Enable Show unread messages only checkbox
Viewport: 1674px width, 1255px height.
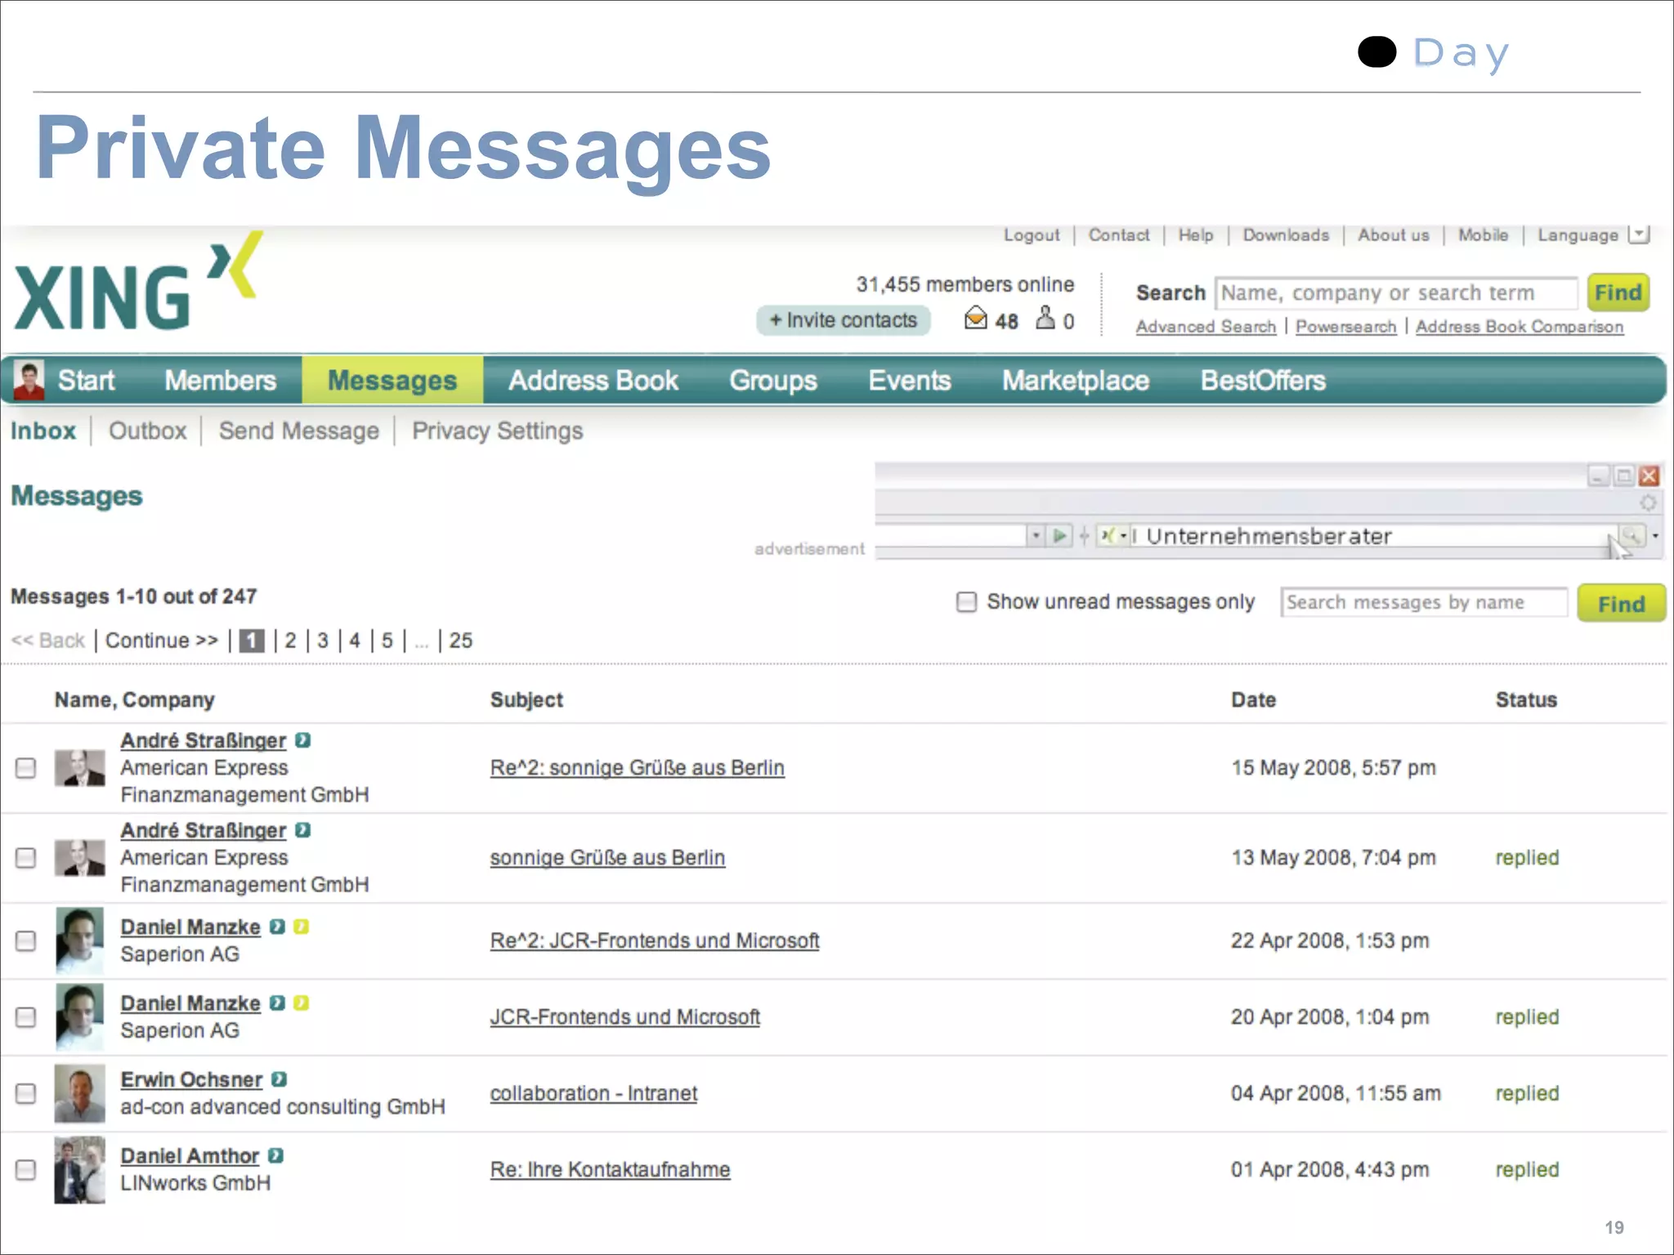pos(966,602)
